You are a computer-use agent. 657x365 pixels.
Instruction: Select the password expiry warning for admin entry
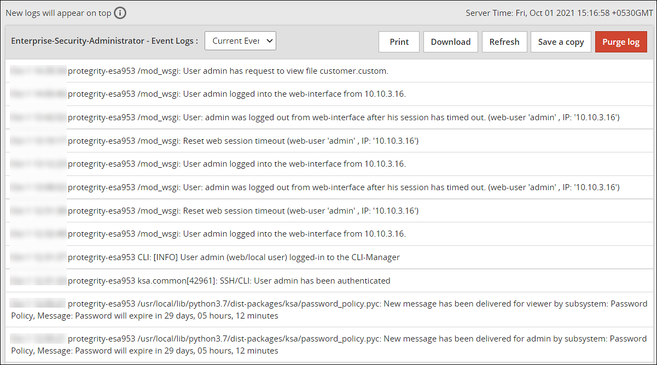click(328, 344)
